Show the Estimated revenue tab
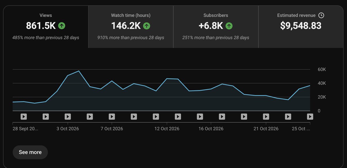The width and height of the screenshot is (347, 168). click(301, 27)
